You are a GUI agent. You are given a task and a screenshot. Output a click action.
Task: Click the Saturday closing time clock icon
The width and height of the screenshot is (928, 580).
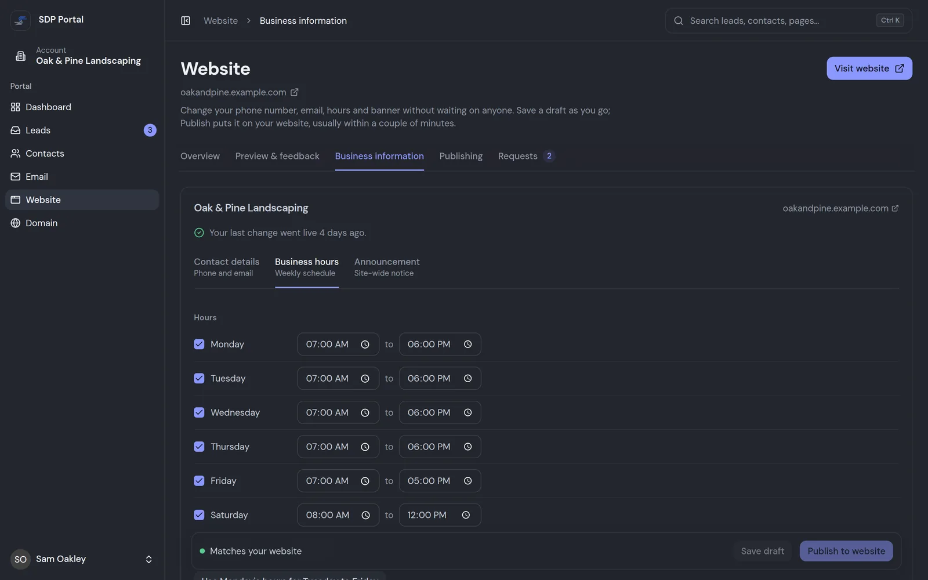[466, 515]
